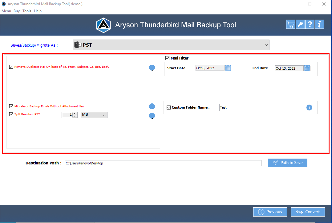Open the Buy menu

[x=17, y=11]
